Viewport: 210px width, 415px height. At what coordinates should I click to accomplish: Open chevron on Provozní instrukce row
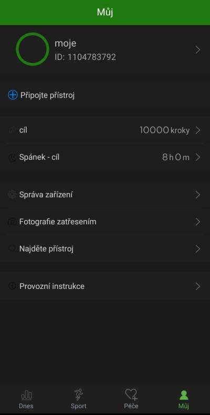198,286
